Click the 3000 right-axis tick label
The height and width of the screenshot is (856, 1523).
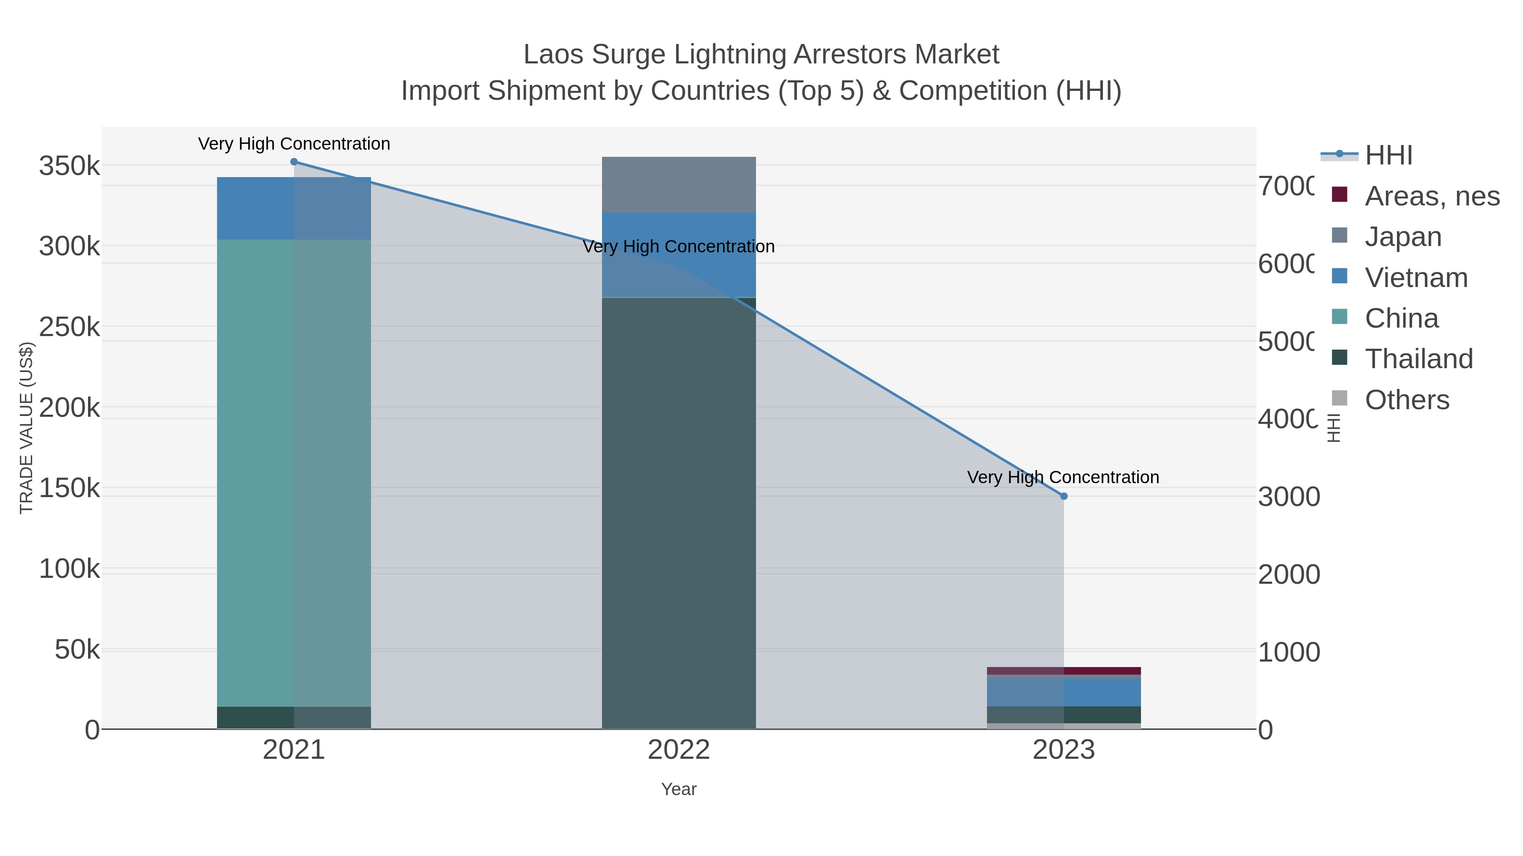[x=1289, y=497]
